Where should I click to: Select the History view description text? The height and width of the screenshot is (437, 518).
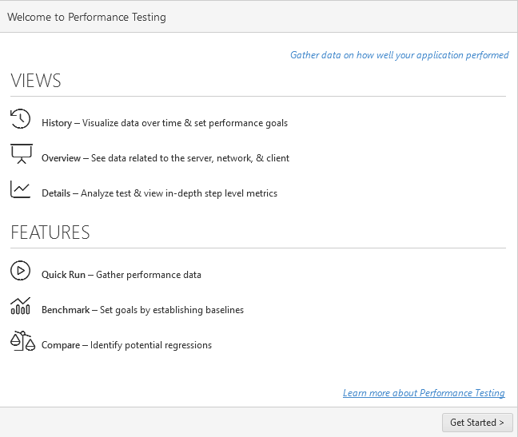165,123
